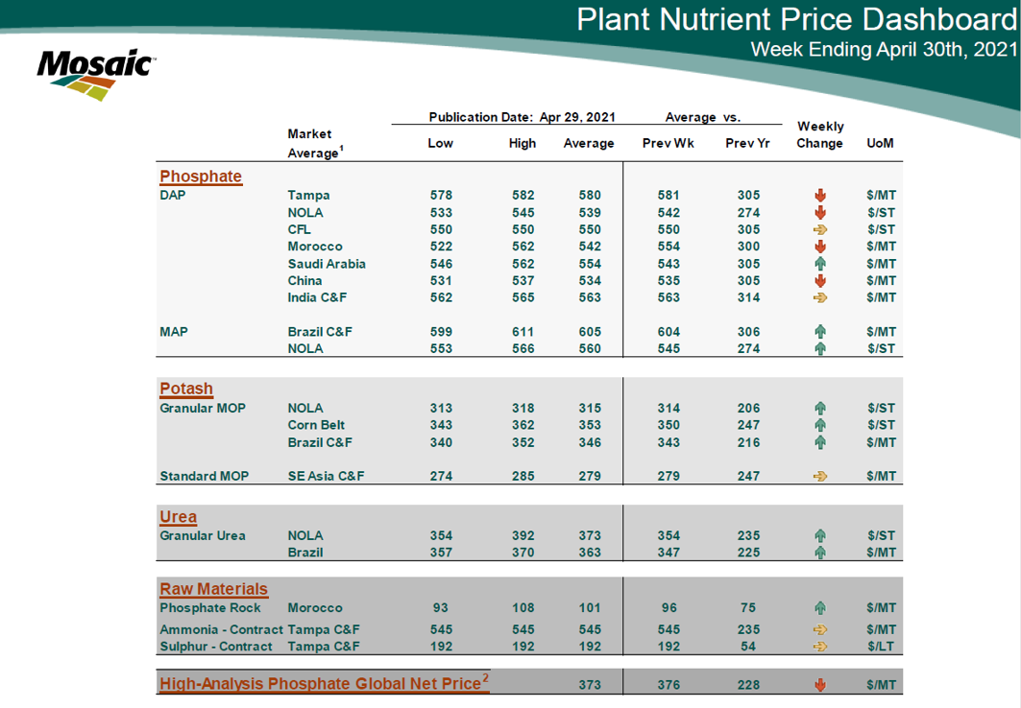Viewport: 1021px width, 708px height.
Task: Open the Phosphate section heading link
Action: (201, 177)
